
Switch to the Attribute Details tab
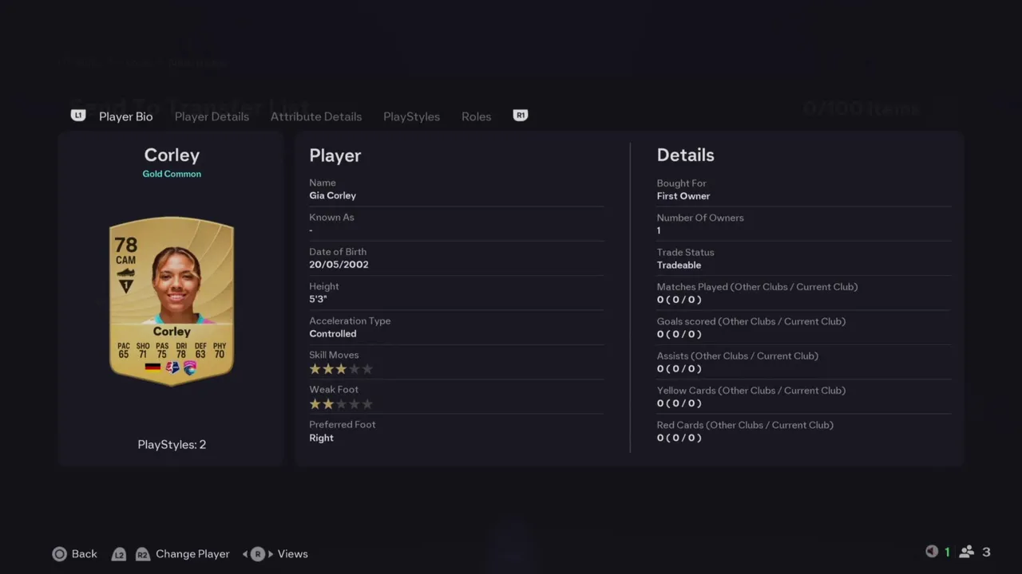point(316,116)
